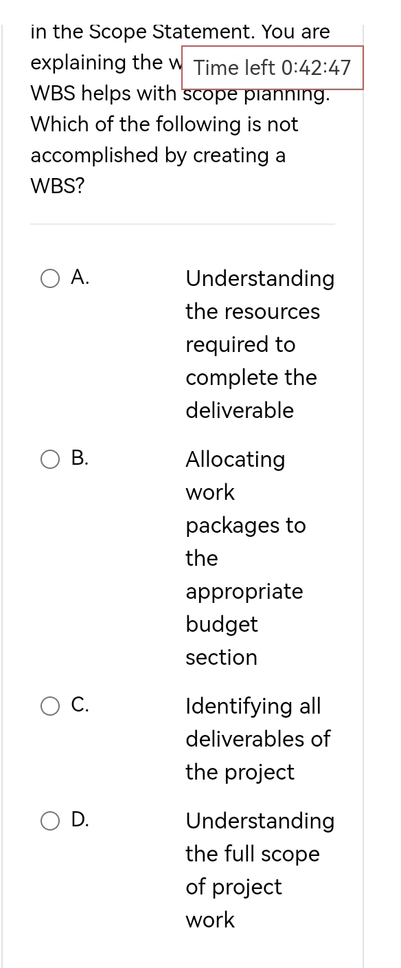
Task: Click the word 'deliverable' in answer A
Action: pos(239,410)
